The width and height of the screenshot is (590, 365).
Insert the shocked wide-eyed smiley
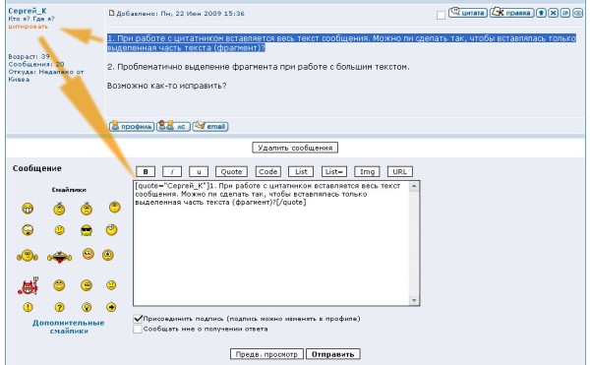pos(28,230)
